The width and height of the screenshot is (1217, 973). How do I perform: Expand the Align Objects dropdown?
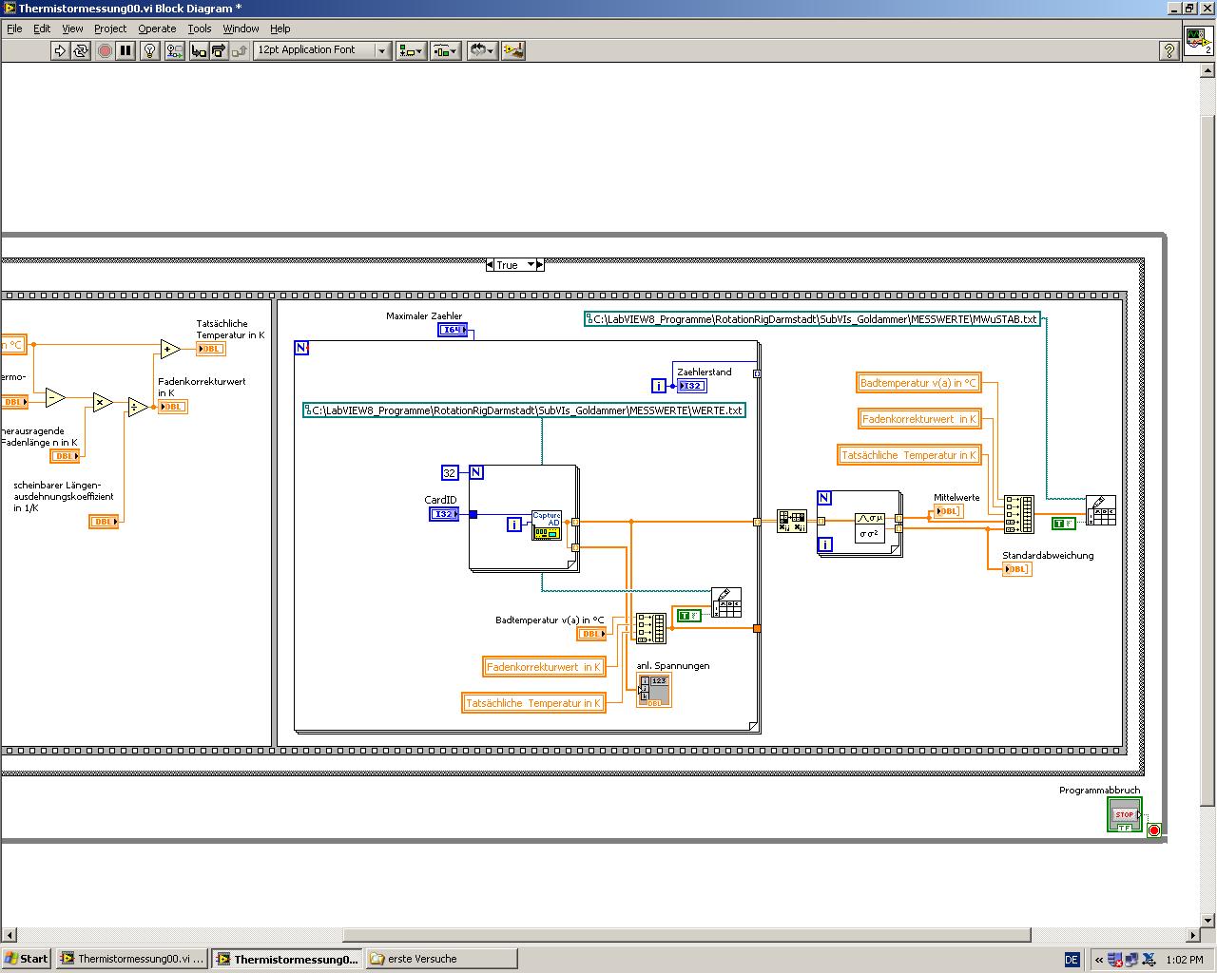411,50
